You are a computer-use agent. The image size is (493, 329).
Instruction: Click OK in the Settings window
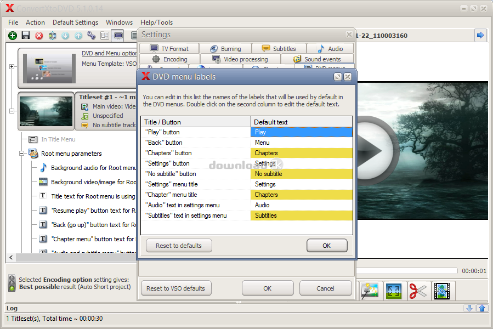pyautogui.click(x=268, y=288)
